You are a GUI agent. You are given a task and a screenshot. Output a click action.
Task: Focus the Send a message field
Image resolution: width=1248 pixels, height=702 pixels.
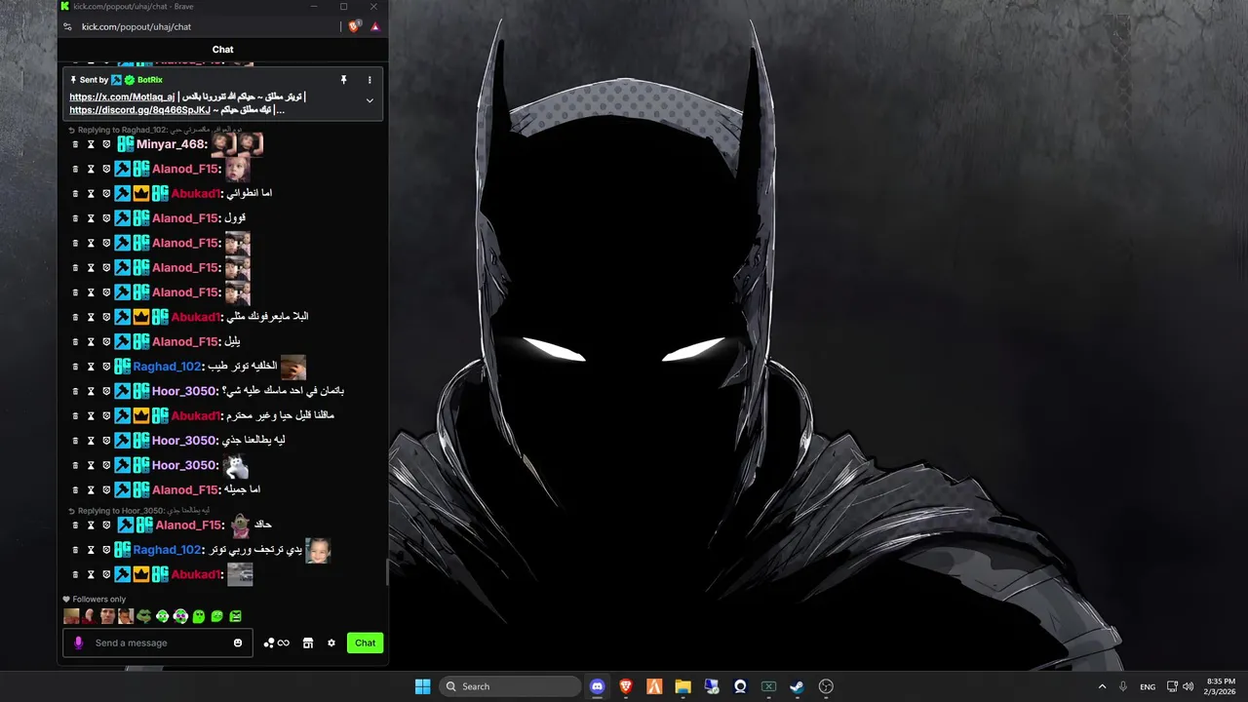pos(159,643)
